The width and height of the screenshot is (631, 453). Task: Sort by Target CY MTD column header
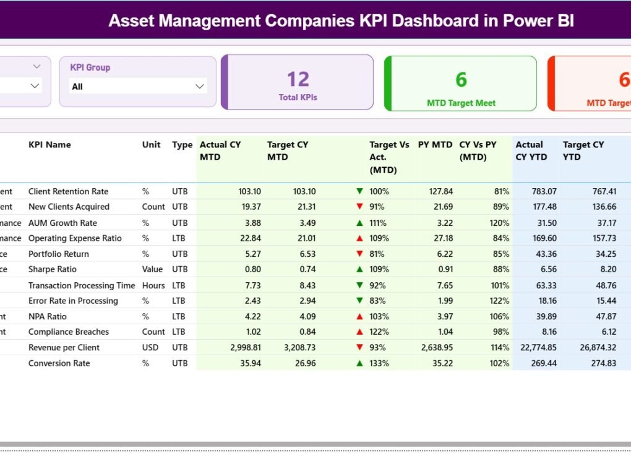pos(288,150)
